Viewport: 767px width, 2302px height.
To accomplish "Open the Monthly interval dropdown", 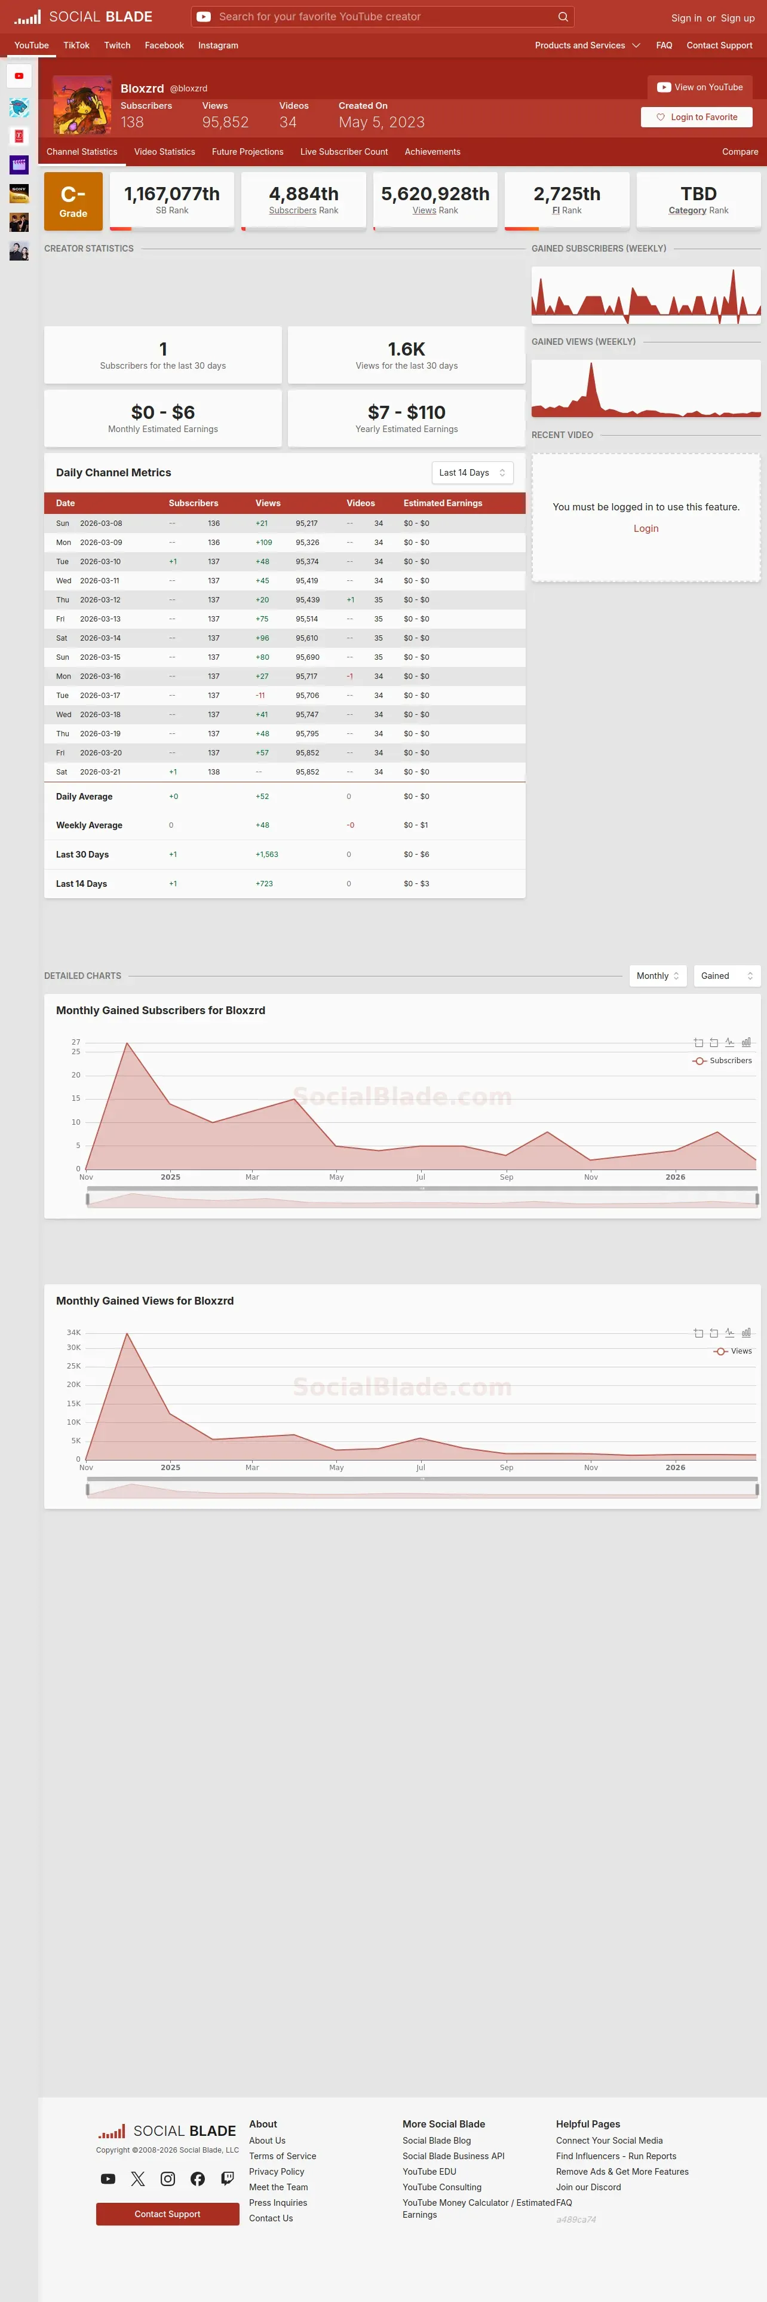I will 657,976.
